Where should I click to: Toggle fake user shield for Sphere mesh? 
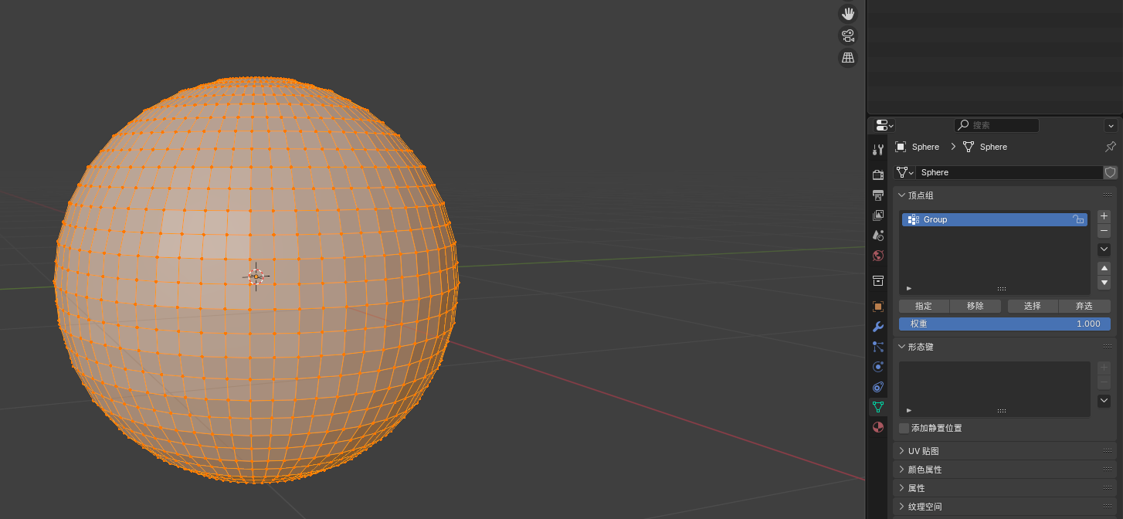pyautogui.click(x=1111, y=172)
